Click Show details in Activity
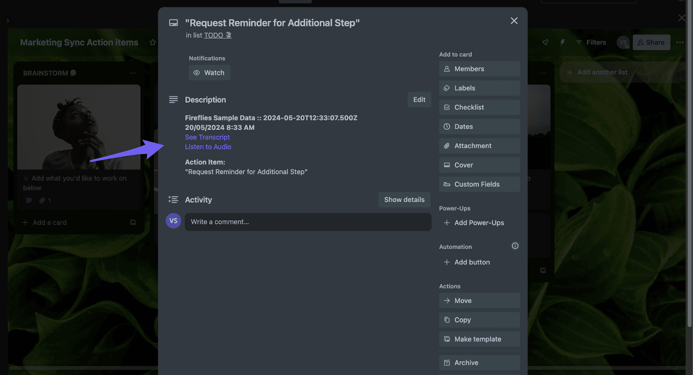Screen dimensions: 693x375 tap(404, 200)
